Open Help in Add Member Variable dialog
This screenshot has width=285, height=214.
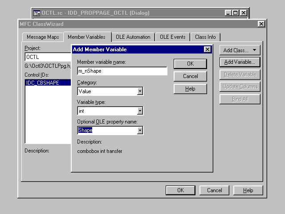pyautogui.click(x=190, y=89)
